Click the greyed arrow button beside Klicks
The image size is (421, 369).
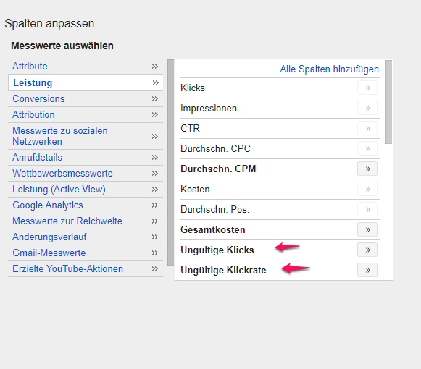(x=367, y=88)
